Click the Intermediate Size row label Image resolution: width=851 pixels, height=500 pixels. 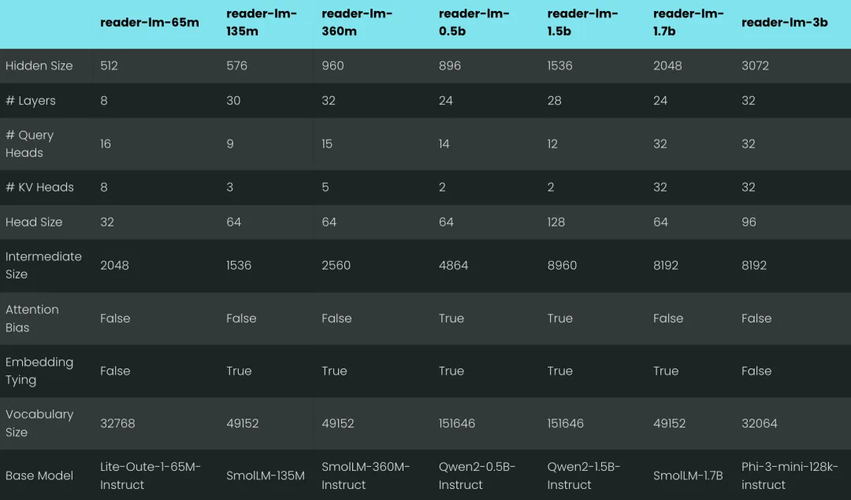point(43,265)
